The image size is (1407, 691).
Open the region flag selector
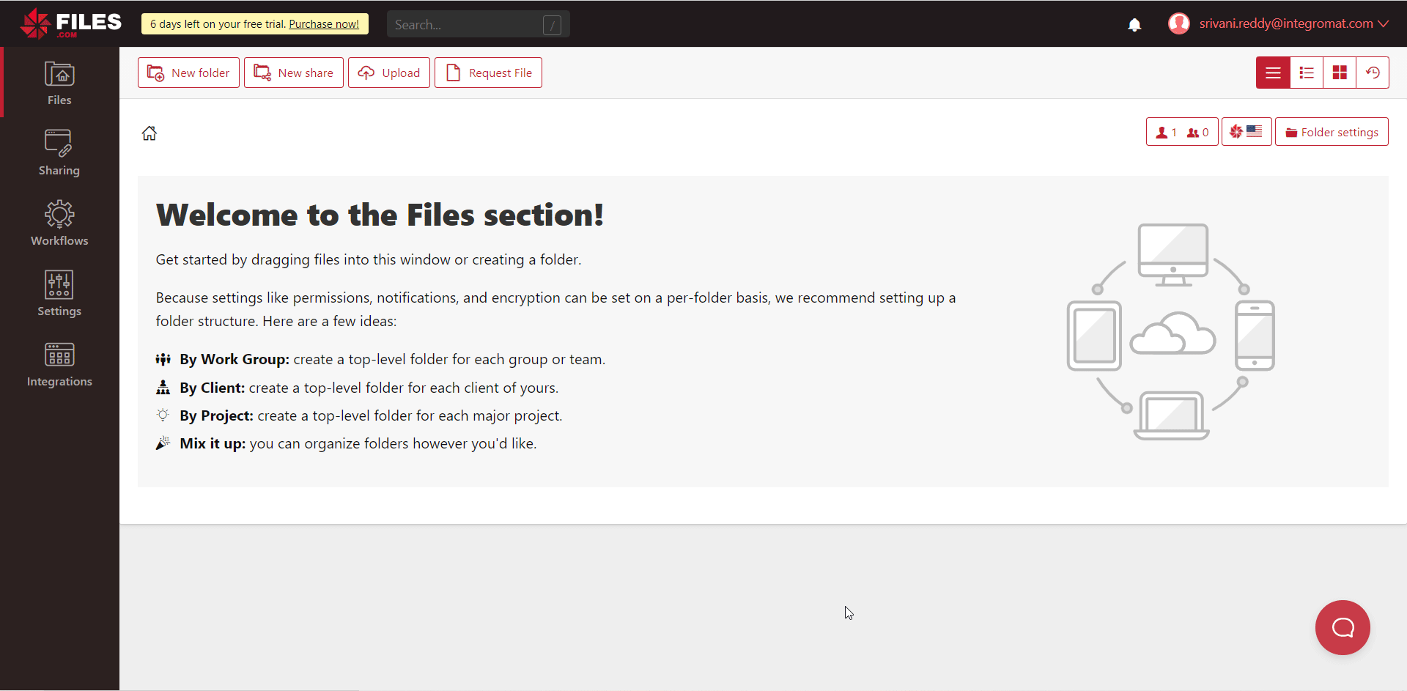tap(1247, 132)
